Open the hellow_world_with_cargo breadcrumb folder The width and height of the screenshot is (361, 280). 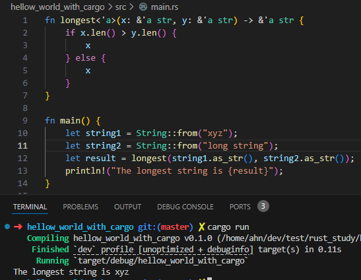57,7
